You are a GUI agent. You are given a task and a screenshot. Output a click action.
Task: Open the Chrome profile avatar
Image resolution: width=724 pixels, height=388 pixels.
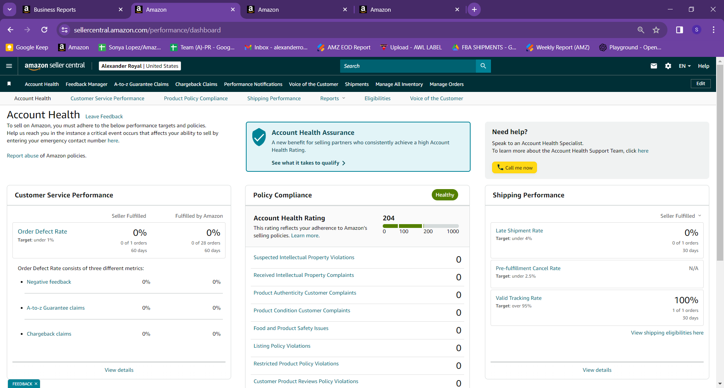pos(696,30)
